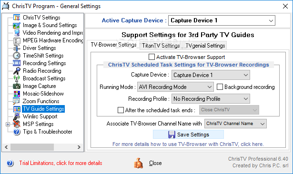293x174 pixels.
Task: Select Mosaic-Slideshow tree item
Action: point(43,94)
